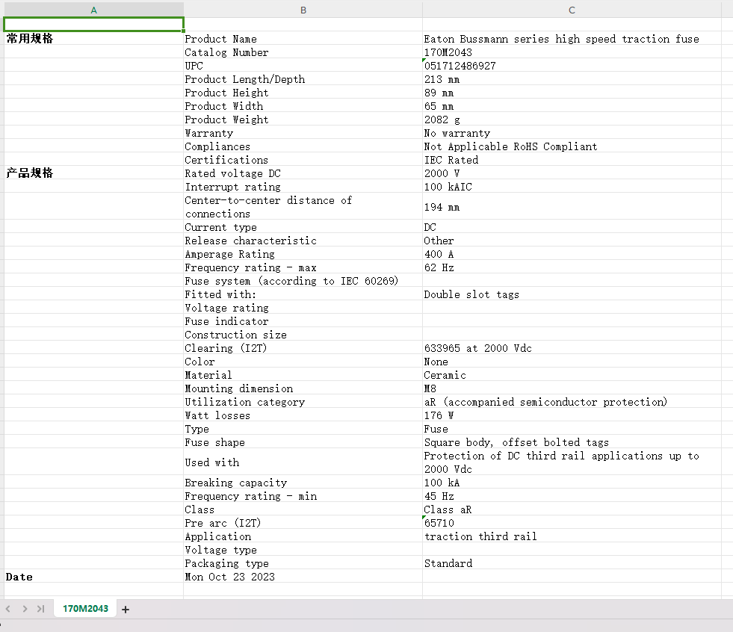Select the 常用规格 cell
This screenshot has width=733, height=632.
(93, 38)
